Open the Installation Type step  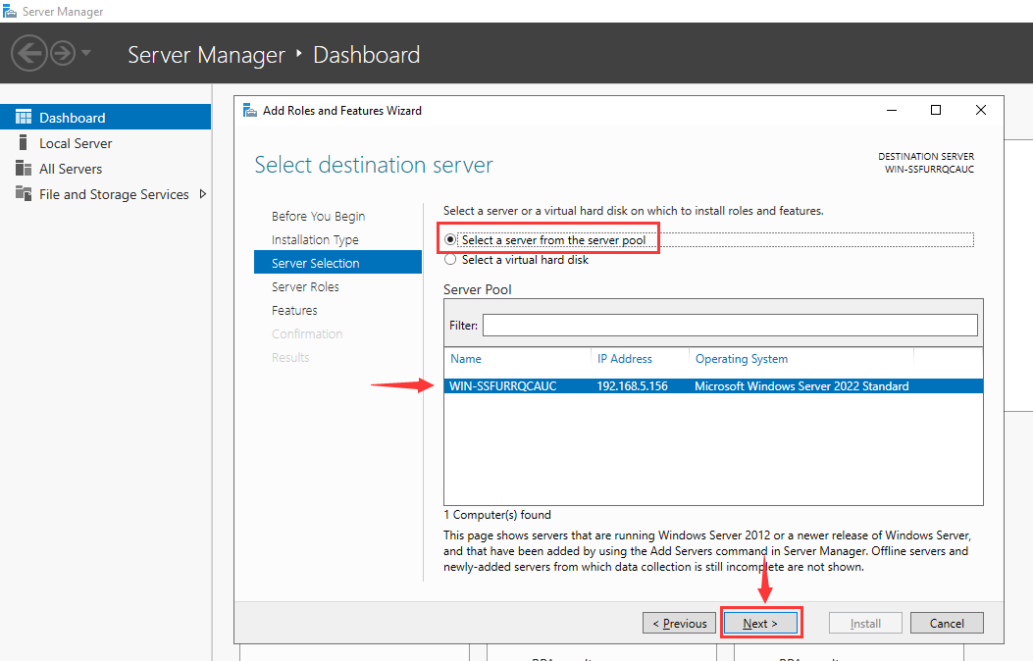click(315, 240)
